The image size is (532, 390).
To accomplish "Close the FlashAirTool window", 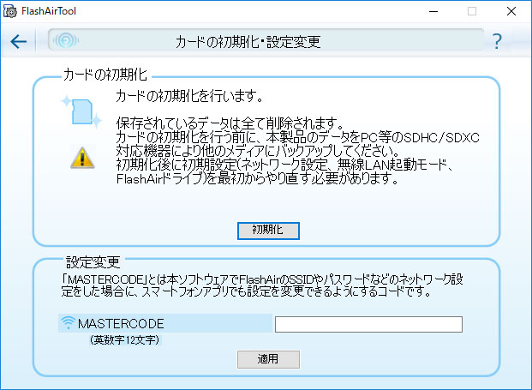I will click(511, 11).
